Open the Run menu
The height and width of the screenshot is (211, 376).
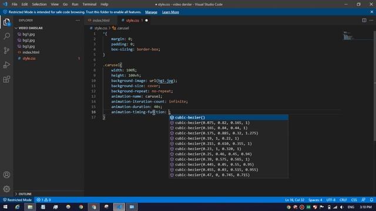[x=75, y=4]
